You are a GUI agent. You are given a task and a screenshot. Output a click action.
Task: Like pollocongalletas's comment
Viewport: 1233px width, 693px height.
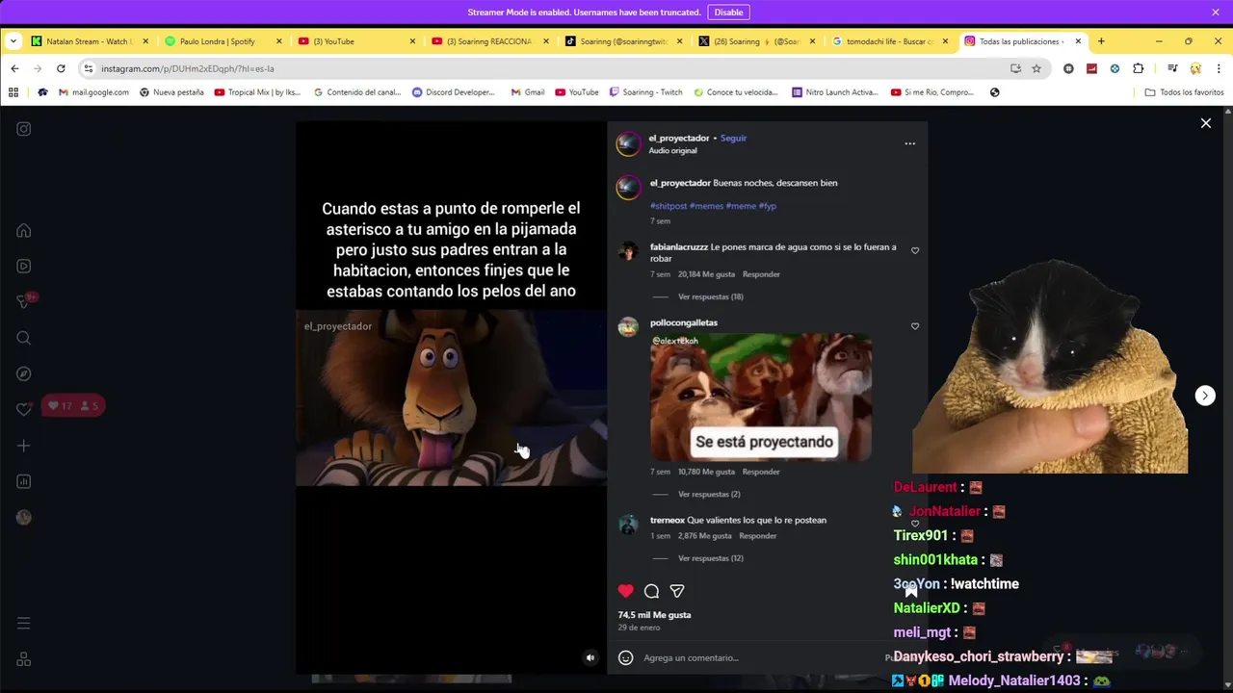915,326
